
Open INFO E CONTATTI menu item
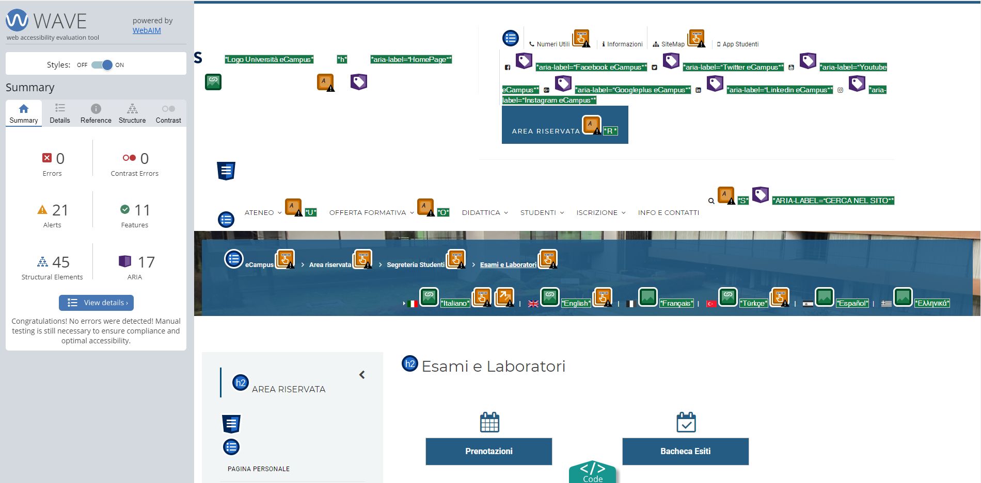669,212
